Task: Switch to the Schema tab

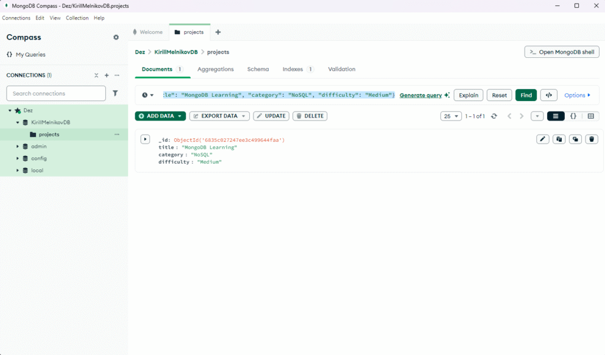Action: pyautogui.click(x=258, y=69)
